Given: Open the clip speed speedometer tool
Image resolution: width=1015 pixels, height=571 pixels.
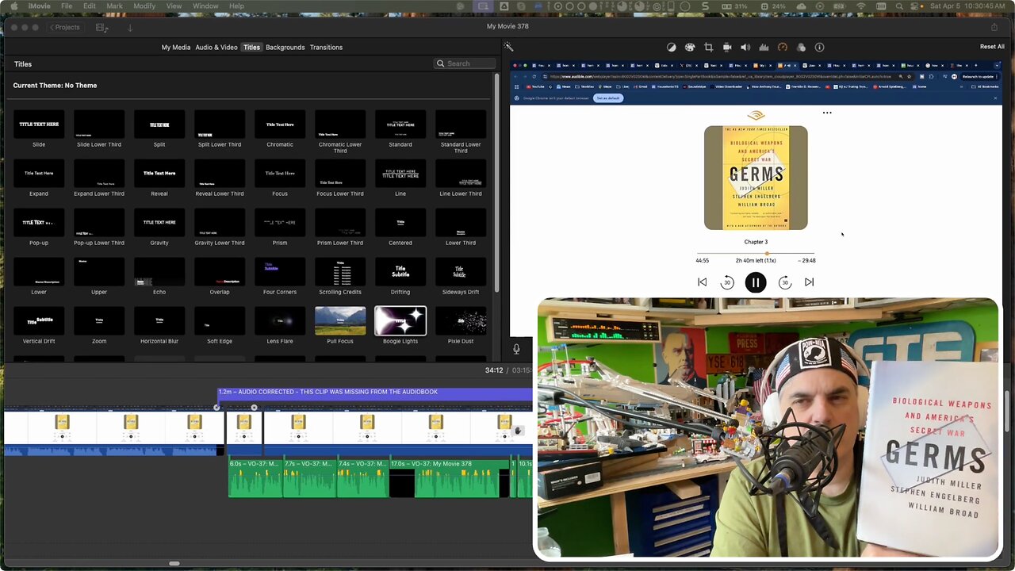Looking at the screenshot, I should click(783, 47).
